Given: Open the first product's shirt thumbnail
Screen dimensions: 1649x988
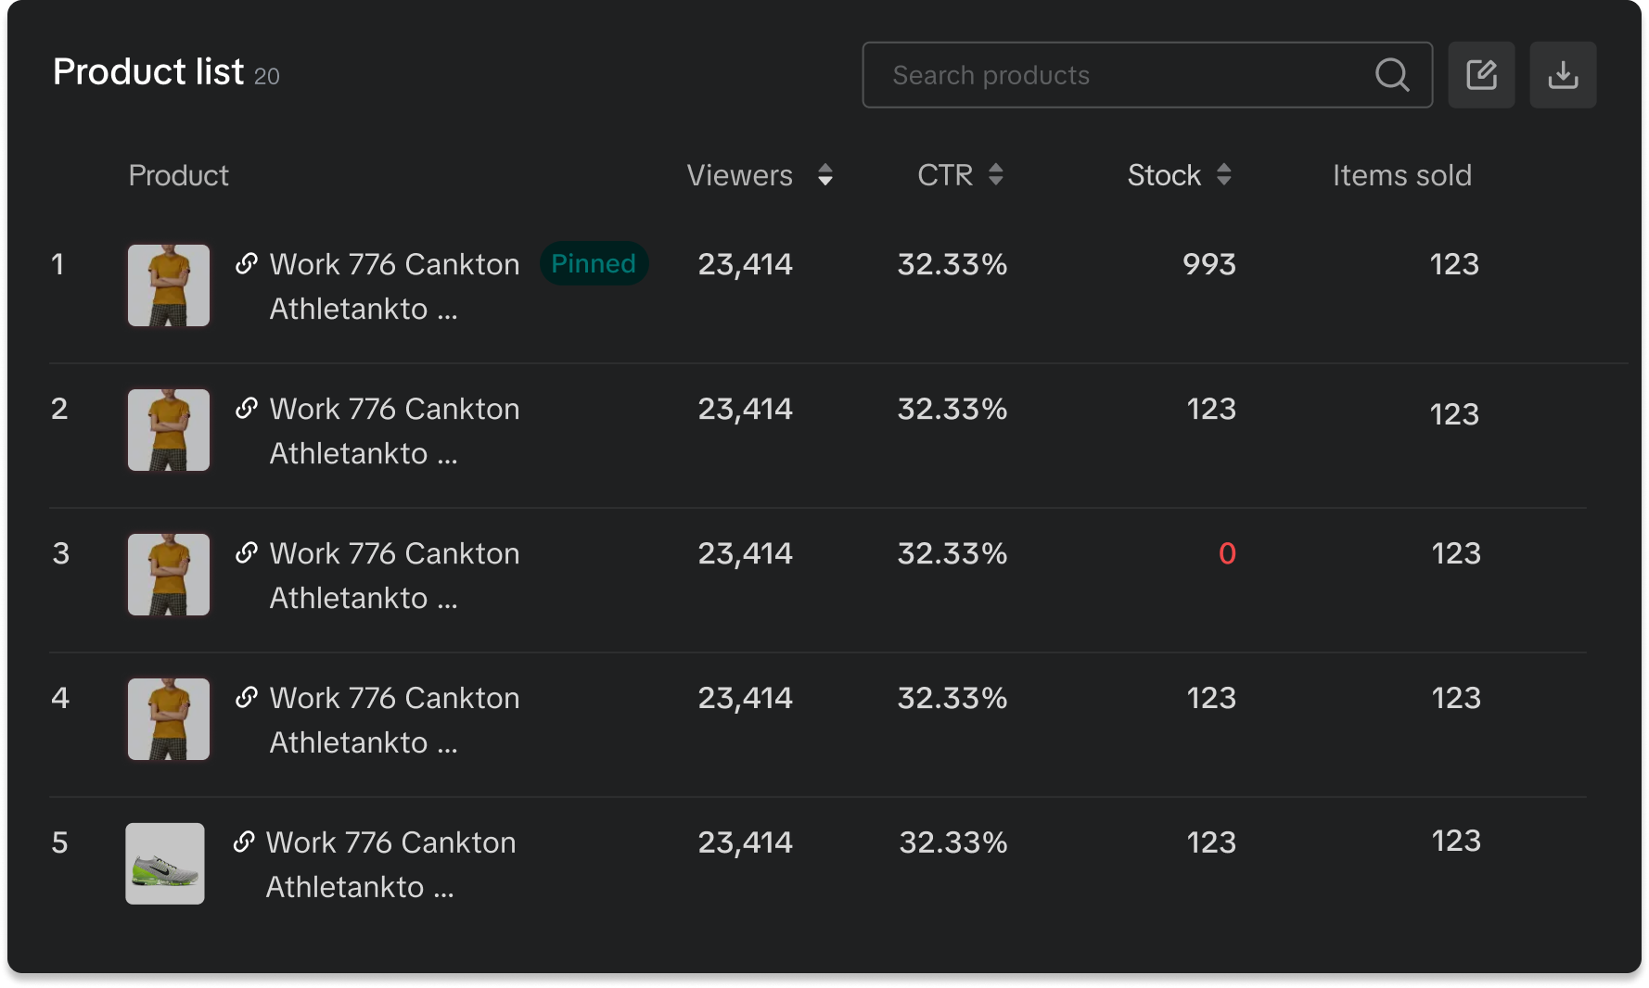Looking at the screenshot, I should [169, 285].
